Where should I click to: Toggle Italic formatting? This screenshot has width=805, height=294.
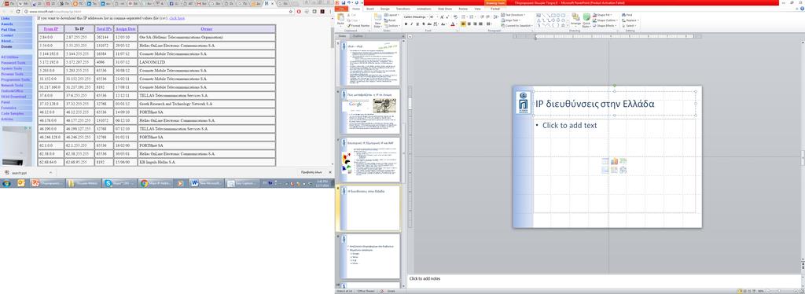pos(412,24)
